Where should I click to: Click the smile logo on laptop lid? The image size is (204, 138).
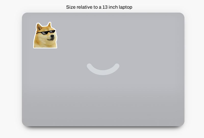[x=103, y=69]
